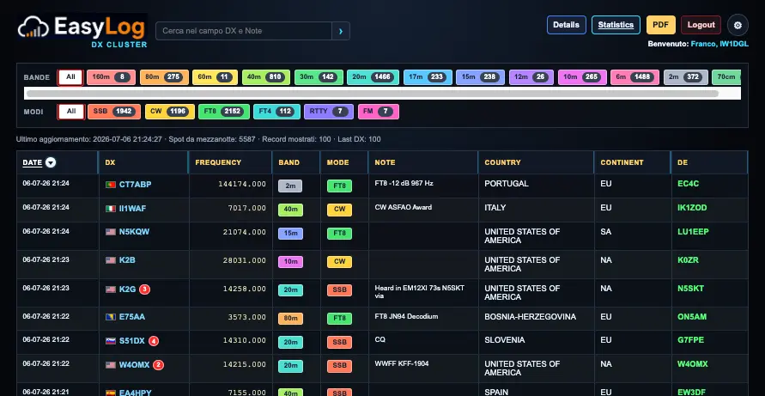Filter by 30m band
765x396 pixels.
coord(319,77)
